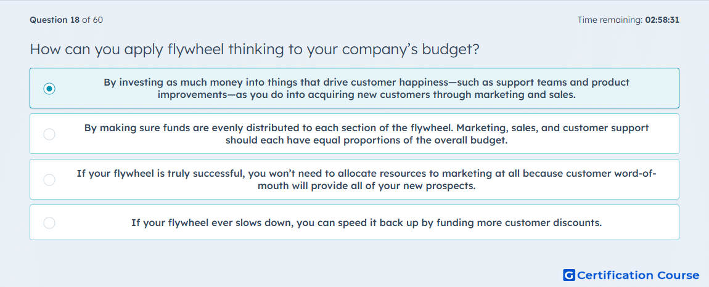This screenshot has height=287, width=709.
Task: Pick the radio button about word-of-mouth prospects
Action: click(49, 180)
